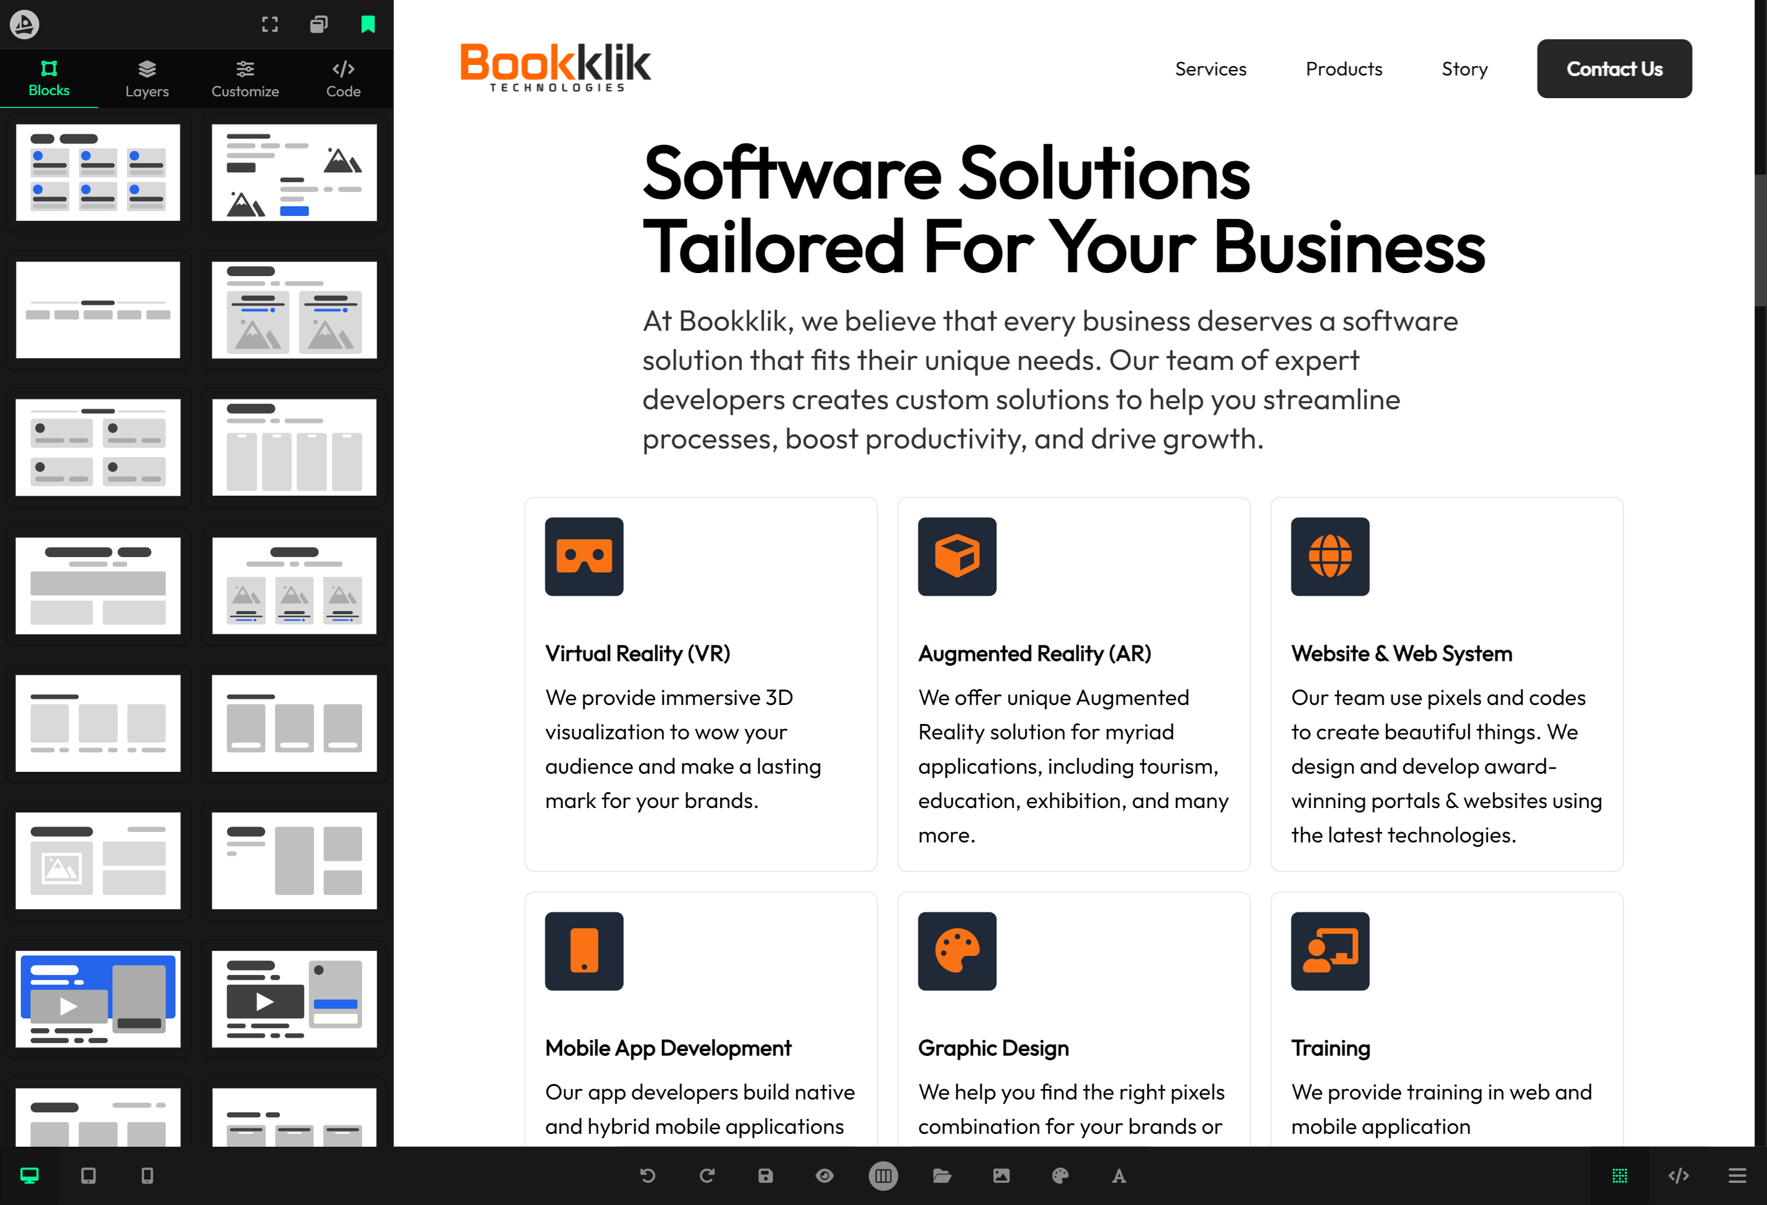This screenshot has width=1767, height=1205.
Task: Click the undo icon in bottom toolbar
Action: point(648,1176)
